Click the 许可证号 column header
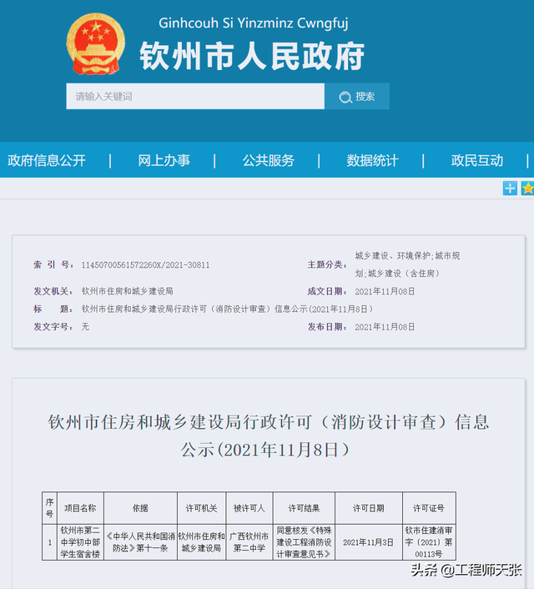The height and width of the screenshot is (589, 534). click(x=429, y=508)
